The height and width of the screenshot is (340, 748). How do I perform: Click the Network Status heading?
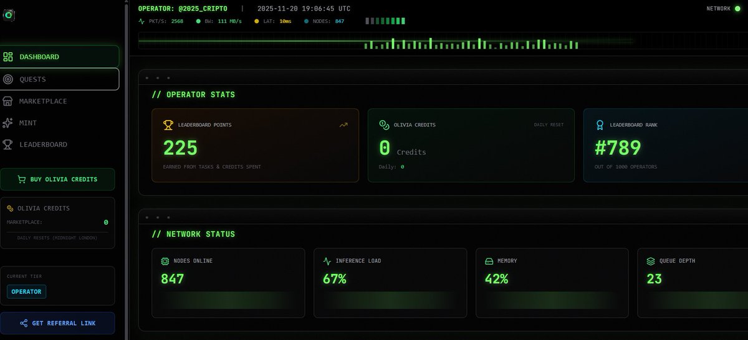pos(194,234)
